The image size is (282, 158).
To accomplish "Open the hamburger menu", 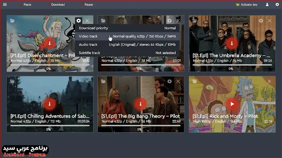I will [x=5, y=4].
